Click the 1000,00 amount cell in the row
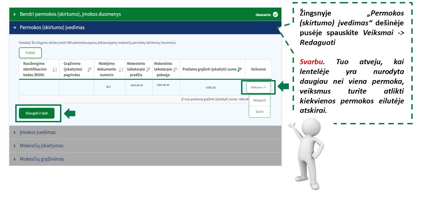The image size is (434, 200). point(210,87)
